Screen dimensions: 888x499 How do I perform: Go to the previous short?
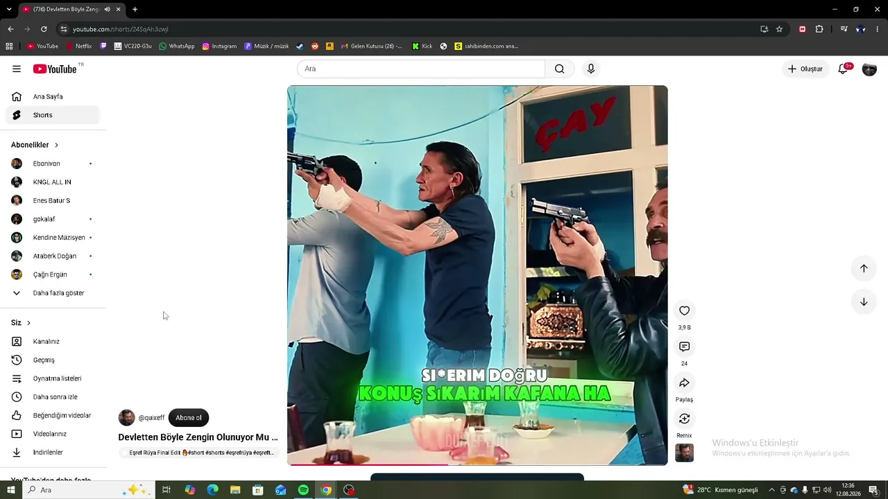tap(864, 268)
